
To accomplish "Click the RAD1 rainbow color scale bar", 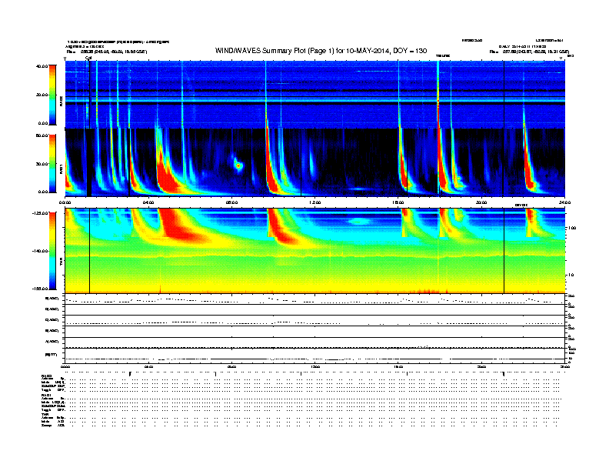I will 52,164.
